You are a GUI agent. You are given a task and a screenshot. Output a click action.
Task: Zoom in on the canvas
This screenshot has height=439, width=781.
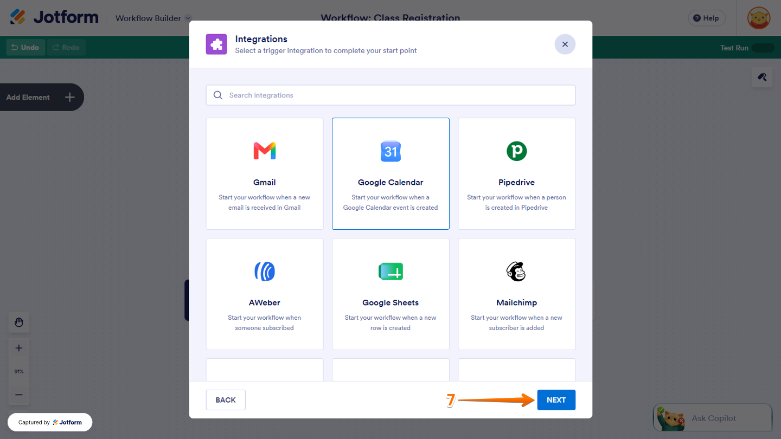click(19, 348)
